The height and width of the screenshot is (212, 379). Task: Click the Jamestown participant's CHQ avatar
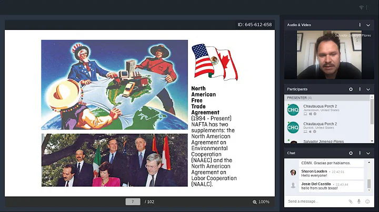[x=293, y=110]
